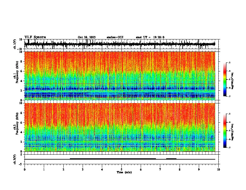The image size is (246, 190).
Task: Click the "-7" label on ch.1 color scale
Action: click(x=229, y=96)
